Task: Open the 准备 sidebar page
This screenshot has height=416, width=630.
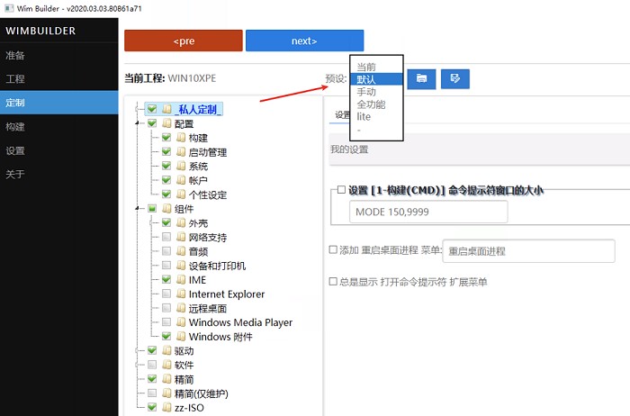Action: pyautogui.click(x=59, y=55)
